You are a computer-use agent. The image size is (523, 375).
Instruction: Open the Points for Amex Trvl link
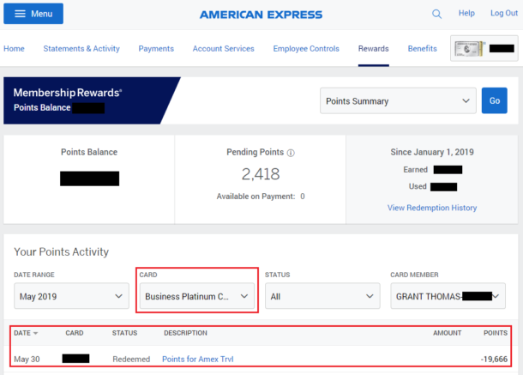pyautogui.click(x=198, y=360)
